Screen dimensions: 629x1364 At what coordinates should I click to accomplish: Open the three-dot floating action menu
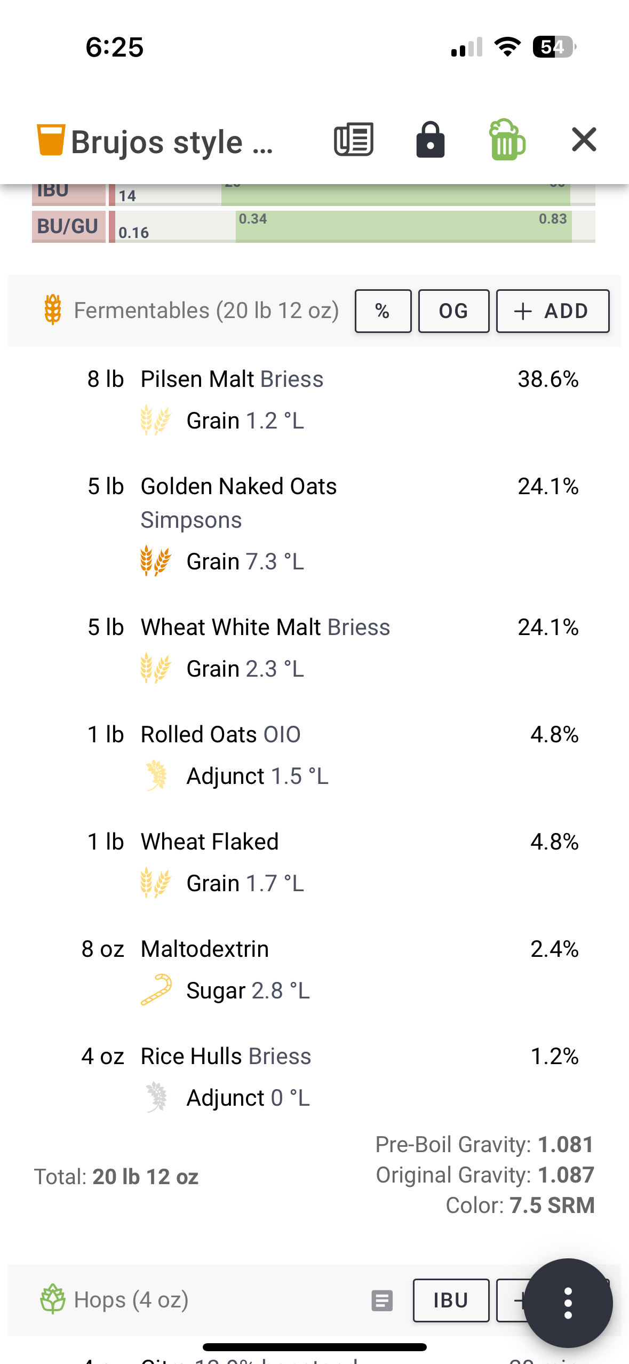point(568,1303)
